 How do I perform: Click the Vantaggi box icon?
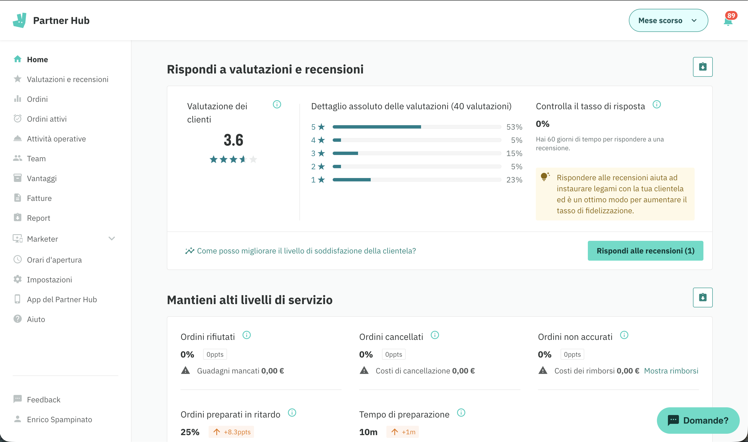[18, 178]
